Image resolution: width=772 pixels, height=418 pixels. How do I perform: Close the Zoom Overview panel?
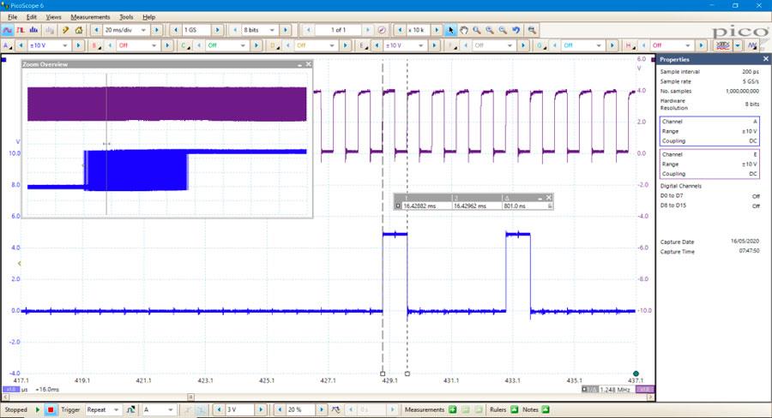pyautogui.click(x=309, y=64)
